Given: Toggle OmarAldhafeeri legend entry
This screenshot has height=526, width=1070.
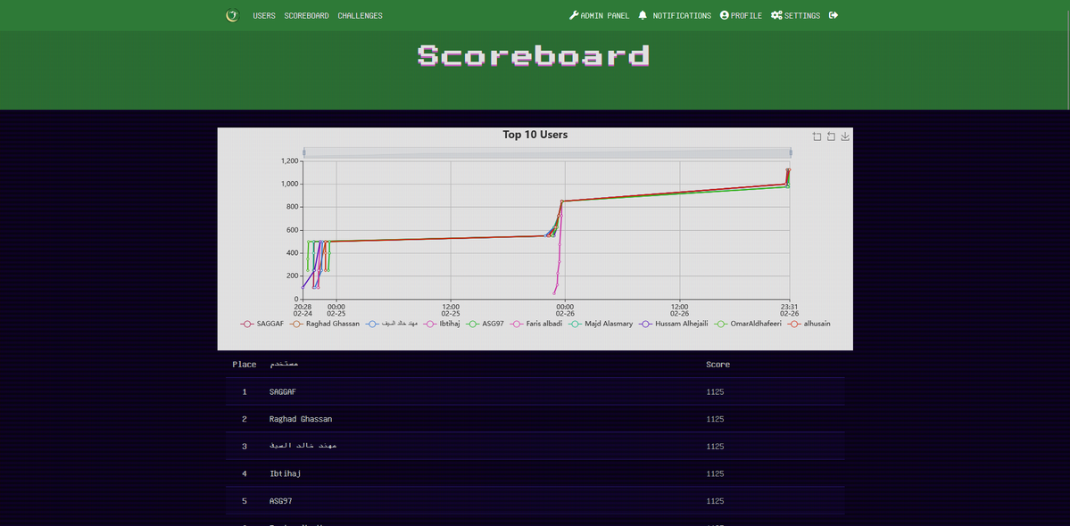Looking at the screenshot, I should pyautogui.click(x=749, y=324).
